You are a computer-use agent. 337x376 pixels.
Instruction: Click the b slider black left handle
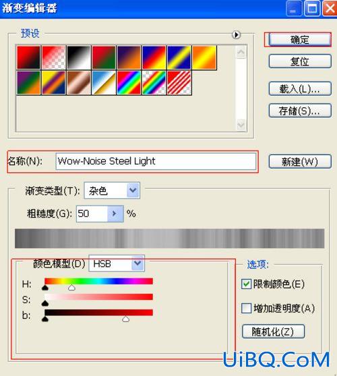[x=45, y=319]
